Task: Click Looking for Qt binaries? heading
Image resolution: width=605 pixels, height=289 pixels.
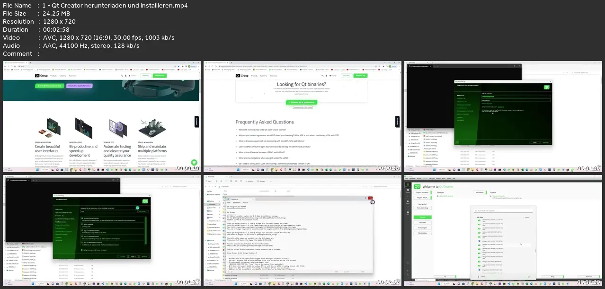Action: pos(302,84)
